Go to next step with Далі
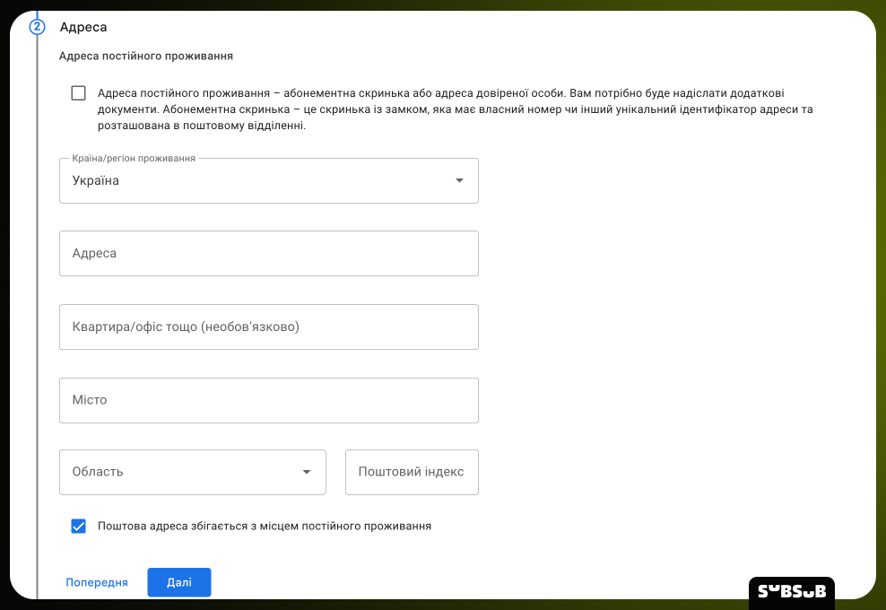The width and height of the screenshot is (886, 610). (179, 582)
